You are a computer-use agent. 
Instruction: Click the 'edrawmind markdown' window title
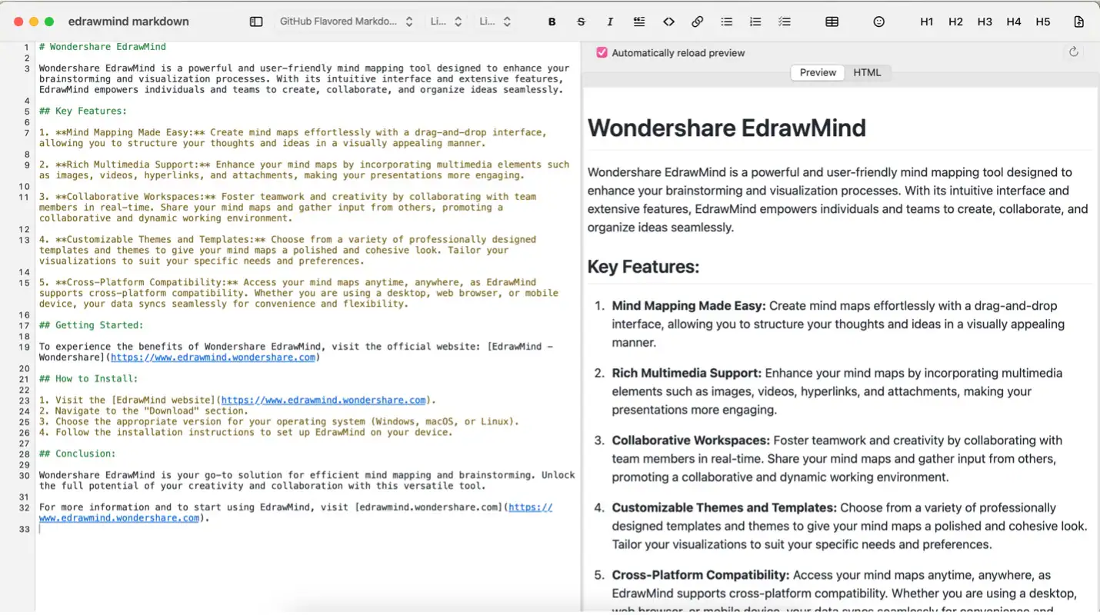click(x=128, y=22)
